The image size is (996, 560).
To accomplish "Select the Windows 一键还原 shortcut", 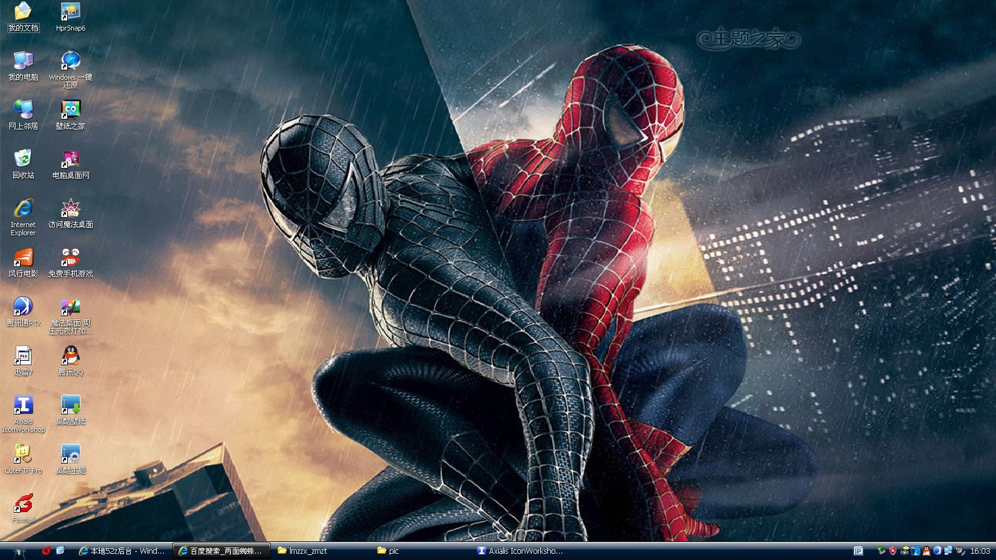I will coord(70,70).
